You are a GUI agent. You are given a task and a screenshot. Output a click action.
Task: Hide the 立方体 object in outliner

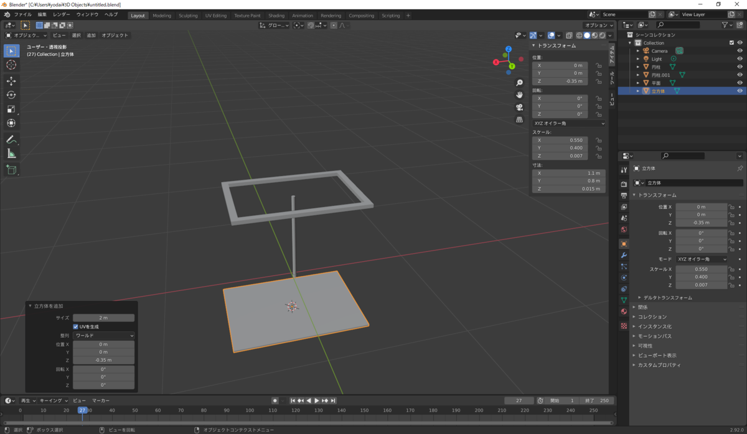tap(740, 91)
